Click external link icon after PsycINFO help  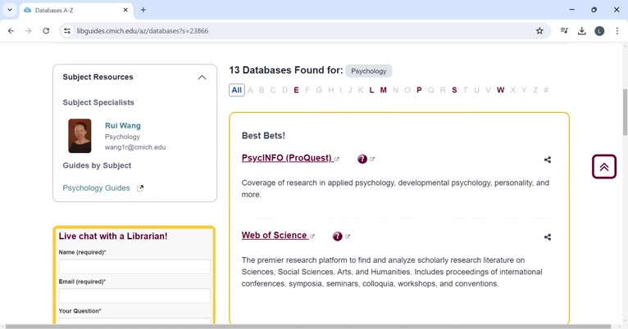pyautogui.click(x=372, y=159)
